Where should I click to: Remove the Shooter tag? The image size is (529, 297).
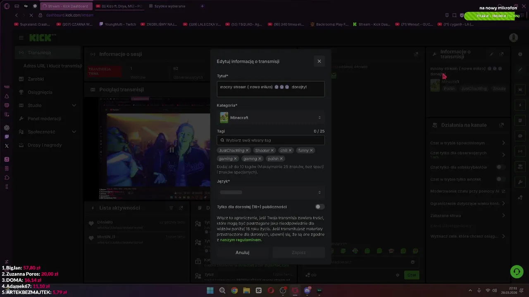[272, 151]
